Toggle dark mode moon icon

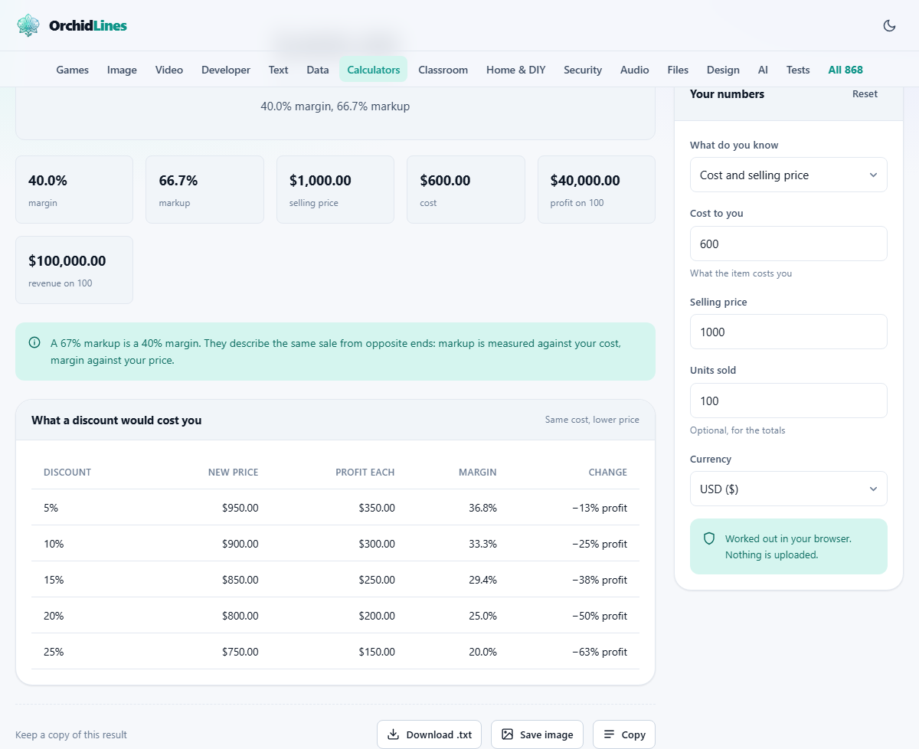889,25
